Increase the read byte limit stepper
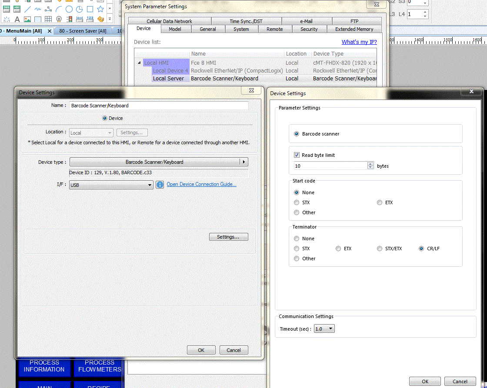 tap(370, 164)
